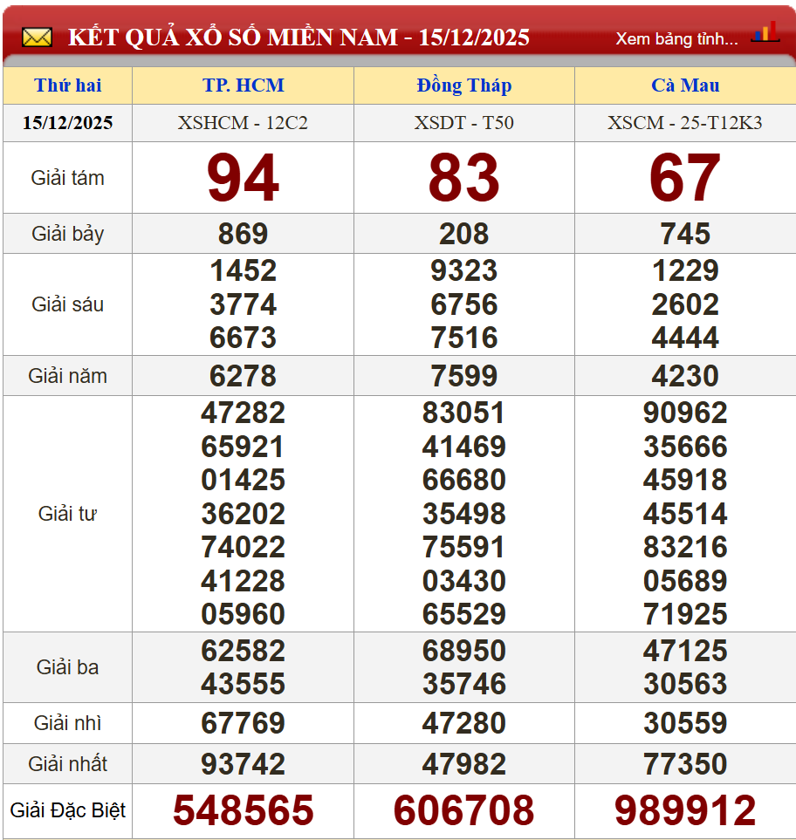Click the XSCM - 25-T12K3 ticket code
The image size is (796, 840).
[x=685, y=123]
